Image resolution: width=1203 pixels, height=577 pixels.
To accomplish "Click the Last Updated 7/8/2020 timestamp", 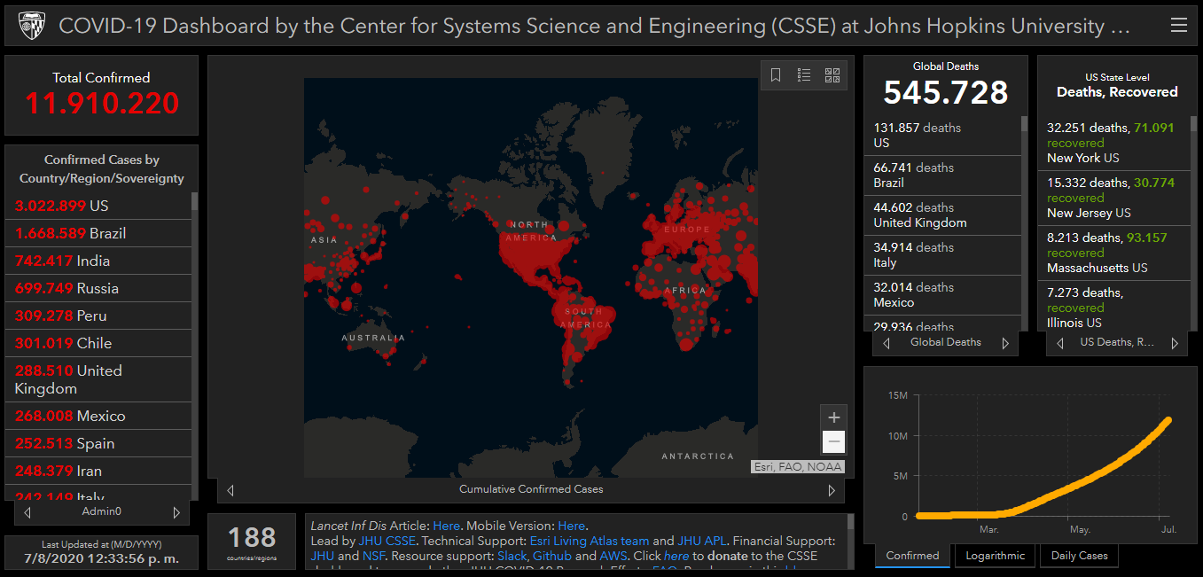I will (102, 558).
